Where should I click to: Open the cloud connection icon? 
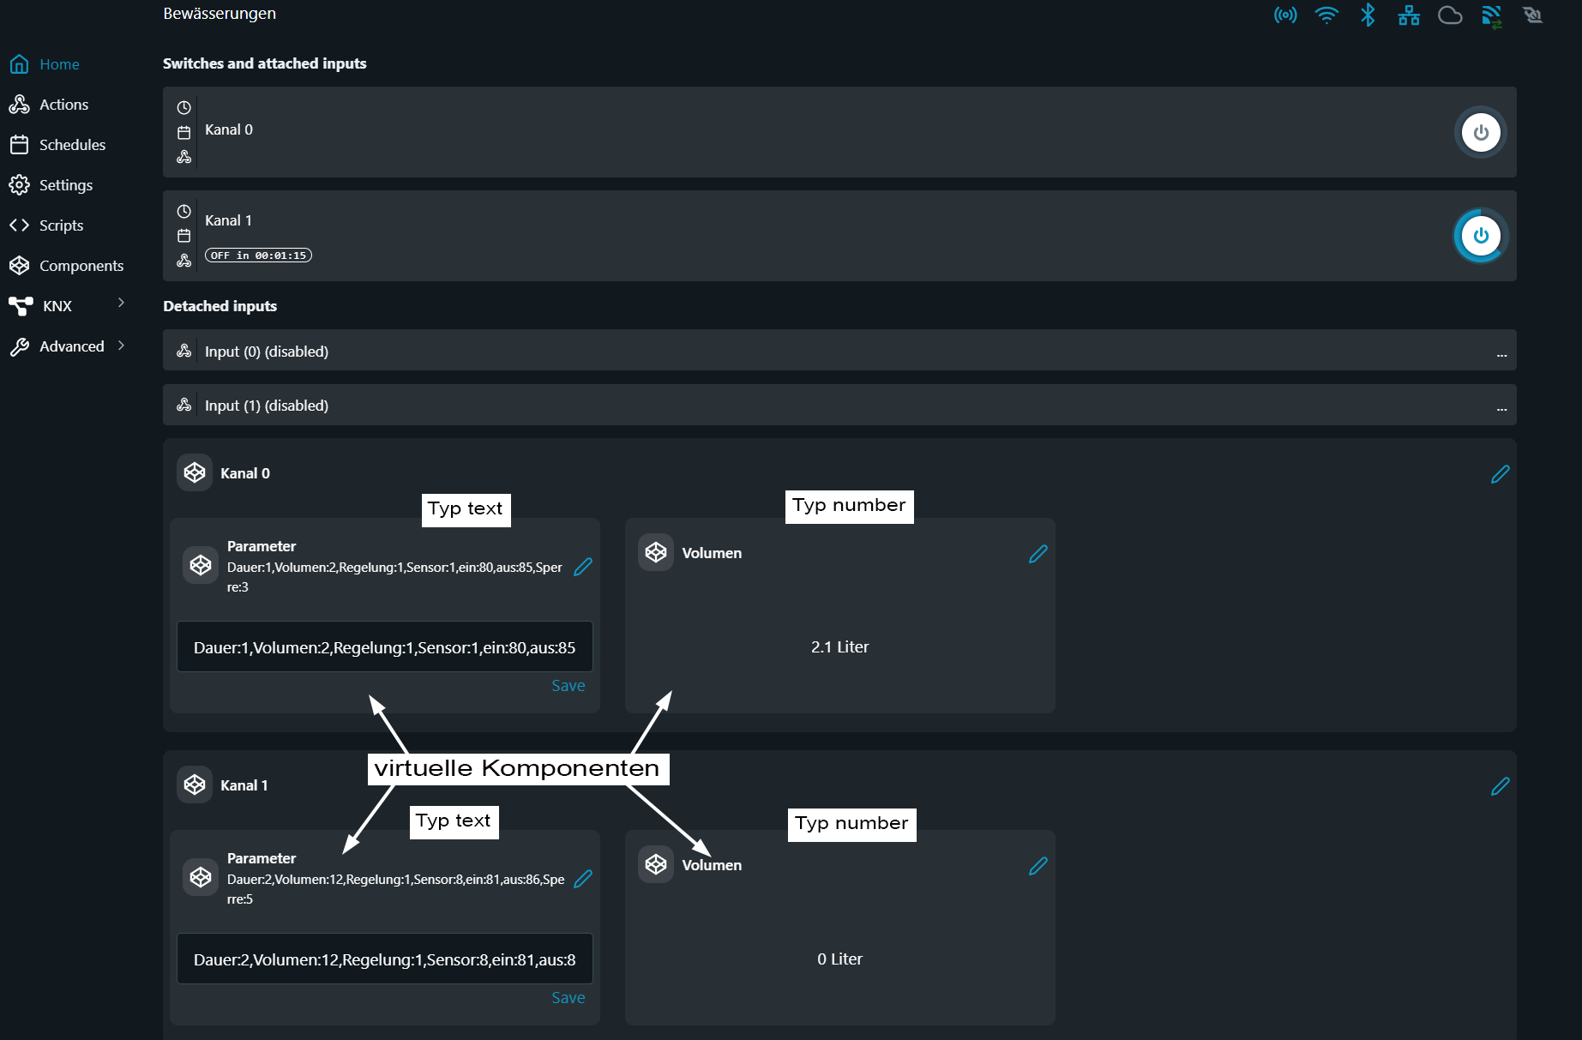(x=1450, y=15)
